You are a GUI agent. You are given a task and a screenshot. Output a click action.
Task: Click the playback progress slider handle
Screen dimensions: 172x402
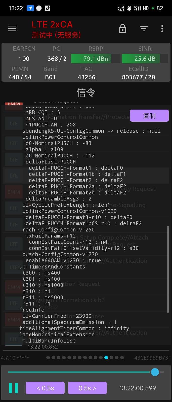pos(155,372)
